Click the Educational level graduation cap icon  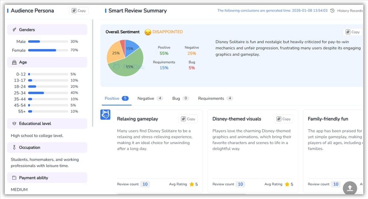pos(14,124)
